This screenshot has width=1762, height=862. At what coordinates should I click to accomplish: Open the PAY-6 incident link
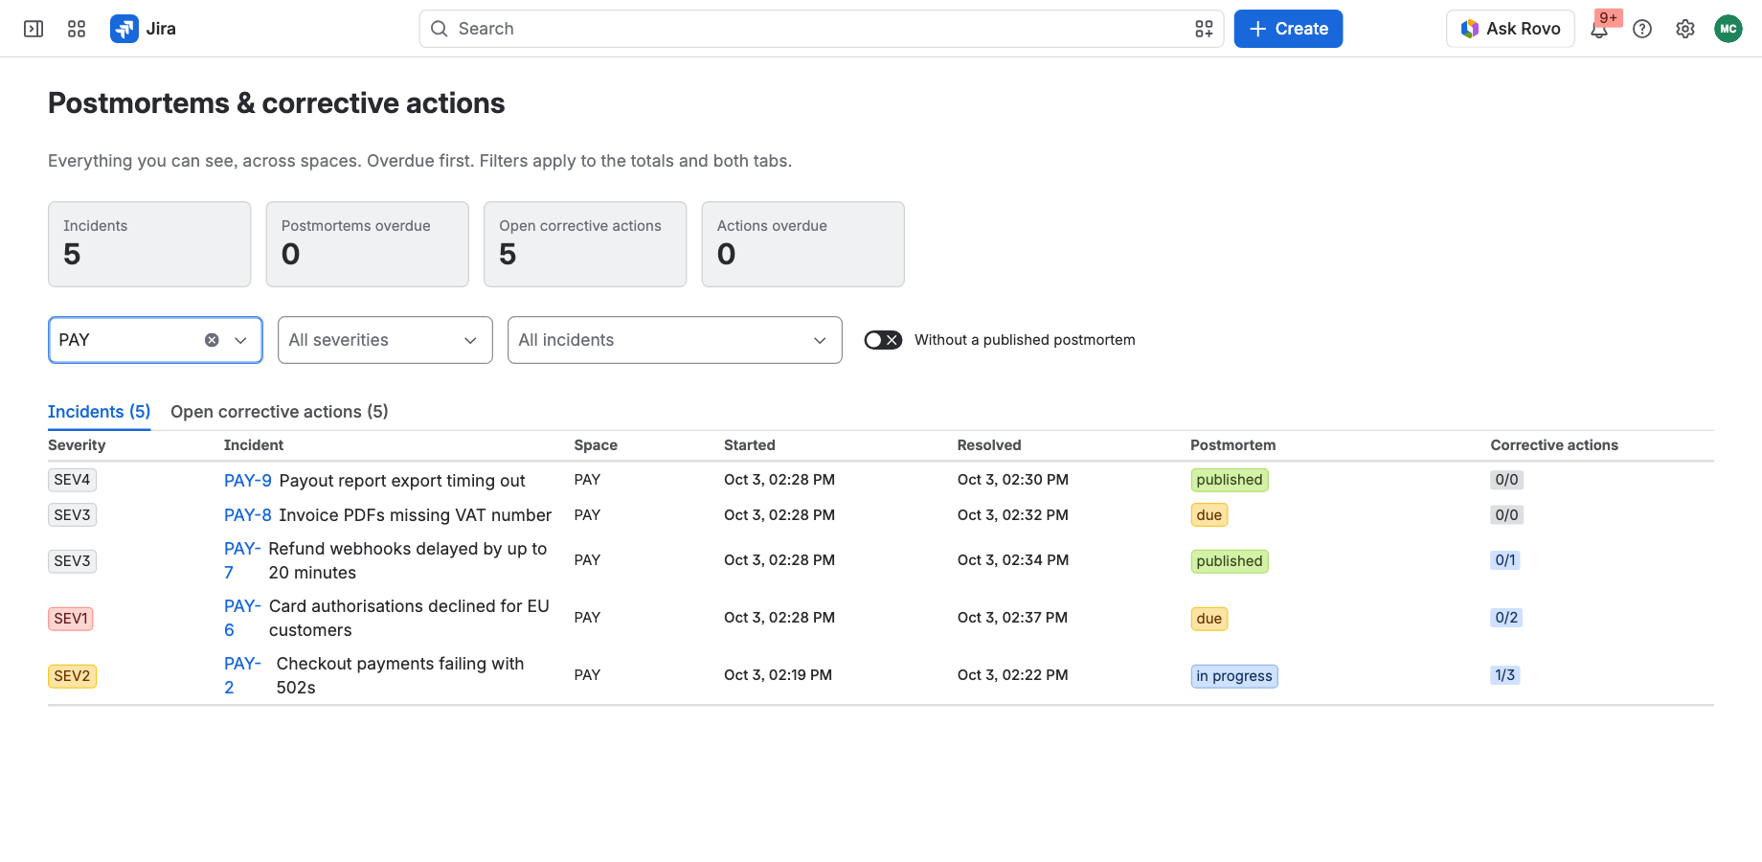[241, 618]
